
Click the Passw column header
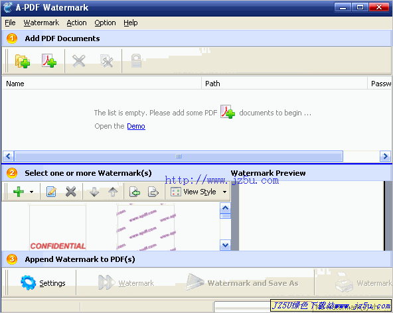pyautogui.click(x=380, y=84)
